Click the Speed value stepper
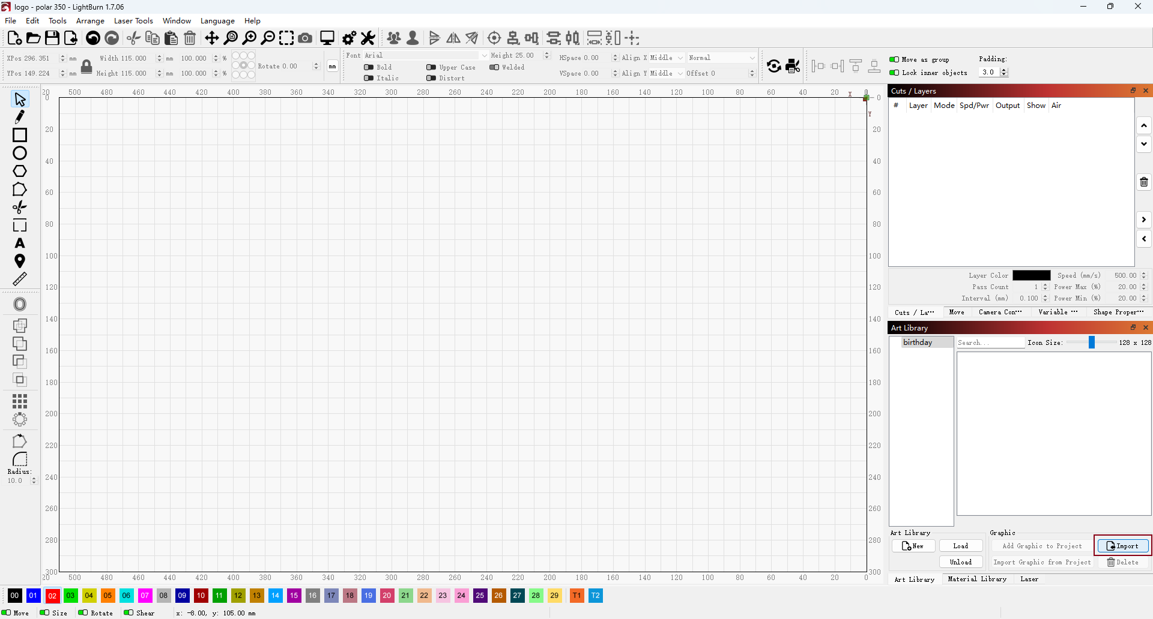This screenshot has height=619, width=1153. coord(1143,275)
